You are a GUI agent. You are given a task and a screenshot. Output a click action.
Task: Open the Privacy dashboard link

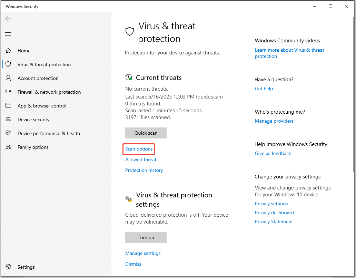[274, 213]
